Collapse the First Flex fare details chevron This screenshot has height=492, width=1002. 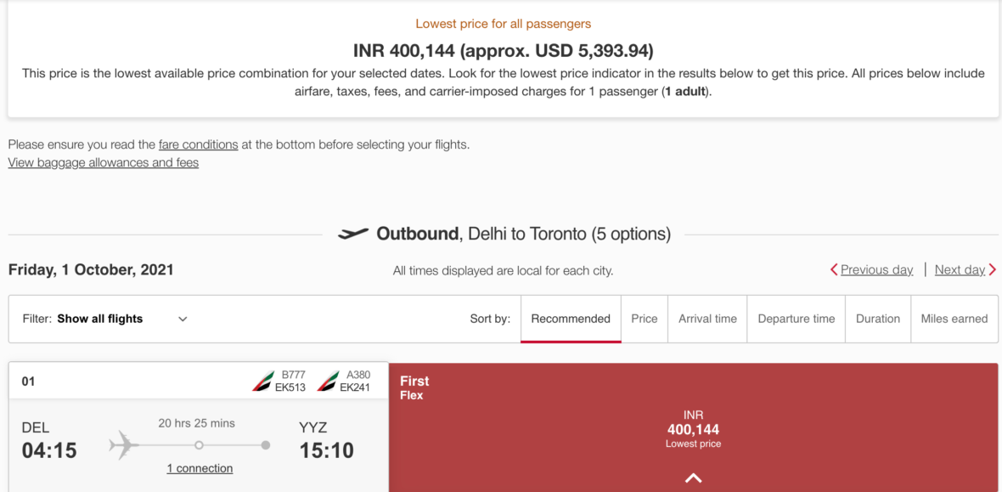point(693,478)
